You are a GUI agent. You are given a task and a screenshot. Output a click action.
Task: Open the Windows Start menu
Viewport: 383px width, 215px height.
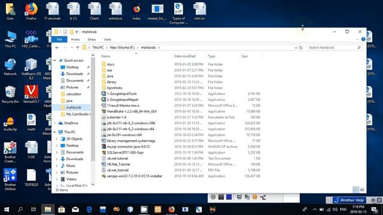[x=7, y=210]
